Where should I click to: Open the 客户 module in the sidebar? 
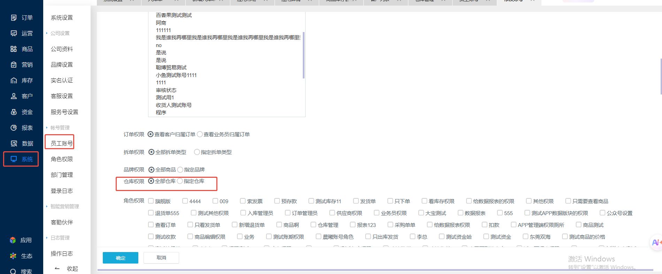(22, 96)
